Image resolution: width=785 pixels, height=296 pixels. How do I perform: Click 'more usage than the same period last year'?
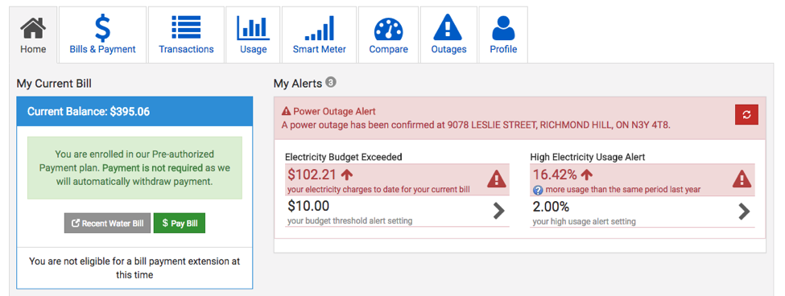click(x=623, y=190)
